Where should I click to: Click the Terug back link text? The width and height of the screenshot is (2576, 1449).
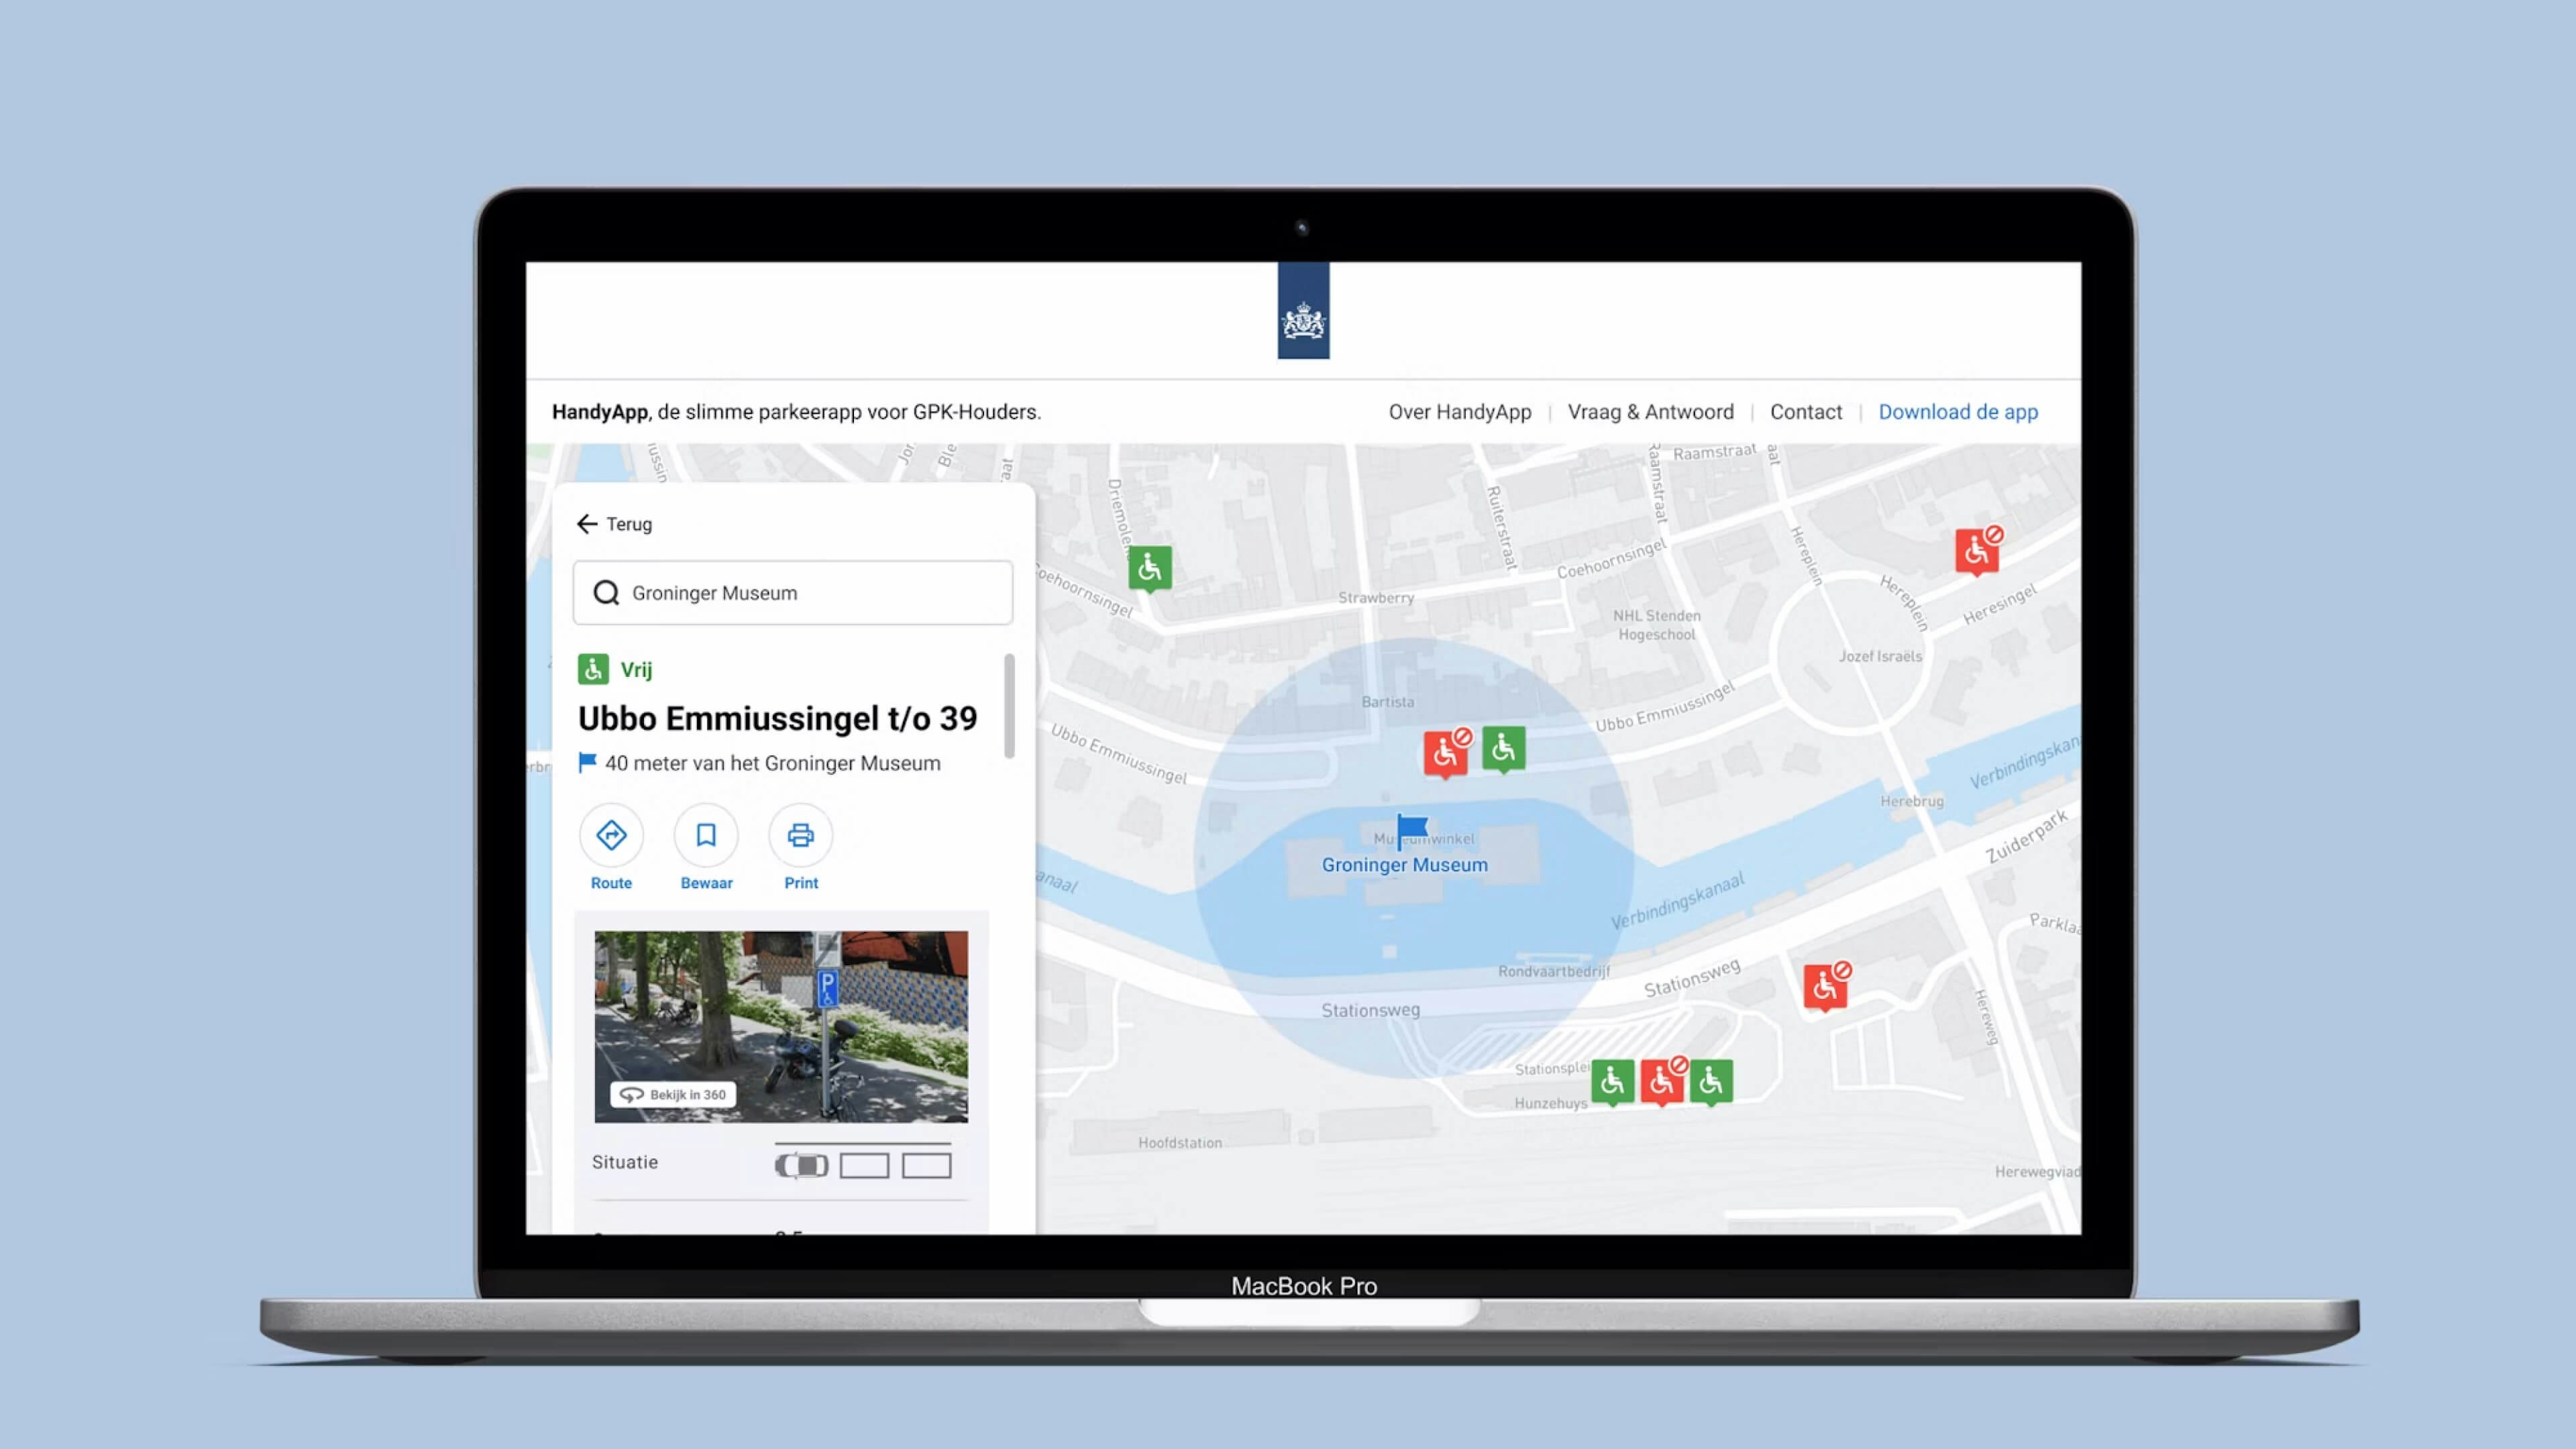629,524
